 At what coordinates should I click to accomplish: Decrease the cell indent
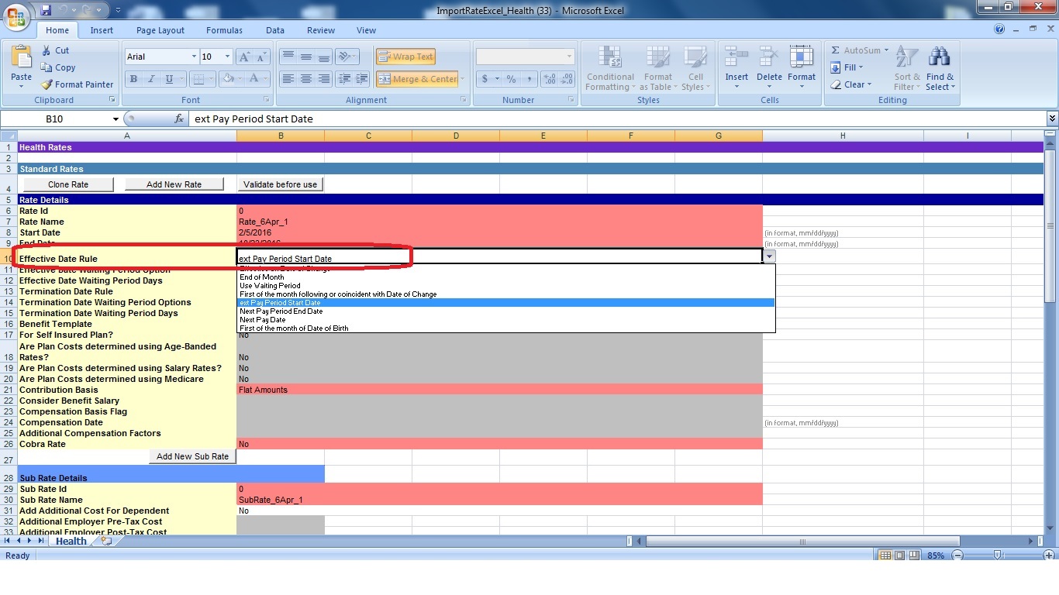(x=344, y=79)
